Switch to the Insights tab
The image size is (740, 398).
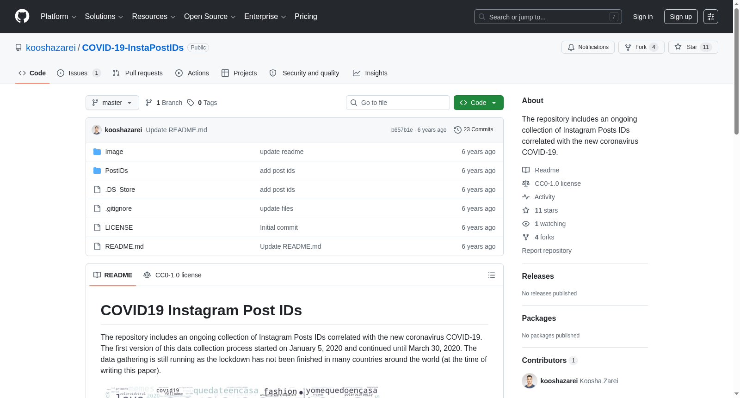coord(370,73)
